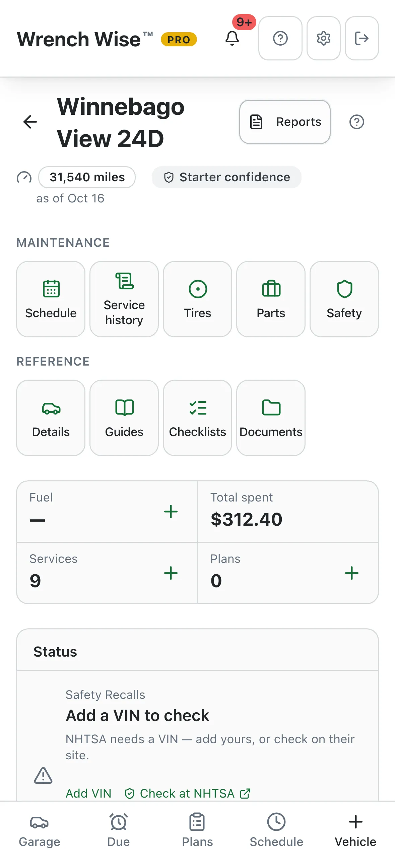Image resolution: width=395 pixels, height=858 pixels.
Task: View the Total spent $312.40 card
Action: pyautogui.click(x=288, y=512)
